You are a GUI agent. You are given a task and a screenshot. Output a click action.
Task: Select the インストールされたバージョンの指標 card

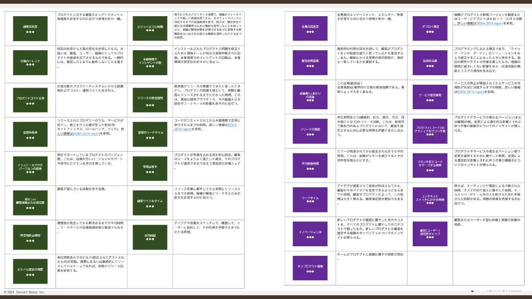pyautogui.click(x=30, y=168)
